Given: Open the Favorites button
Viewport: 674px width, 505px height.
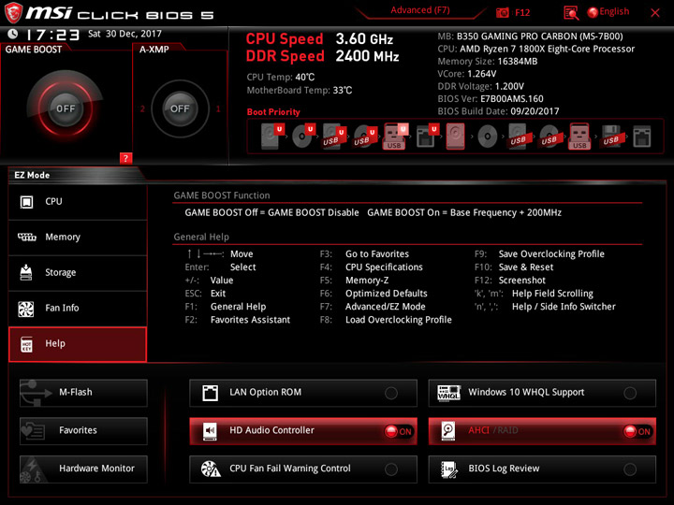Looking at the screenshot, I should pos(83,431).
